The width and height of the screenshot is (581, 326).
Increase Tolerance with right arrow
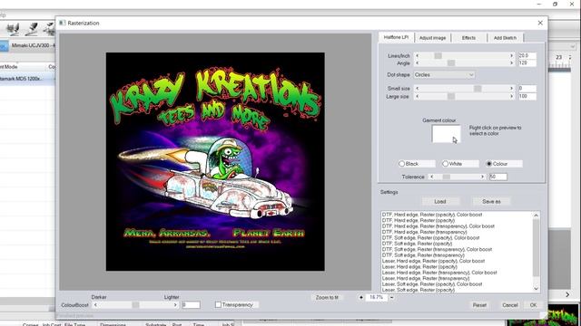click(482, 177)
